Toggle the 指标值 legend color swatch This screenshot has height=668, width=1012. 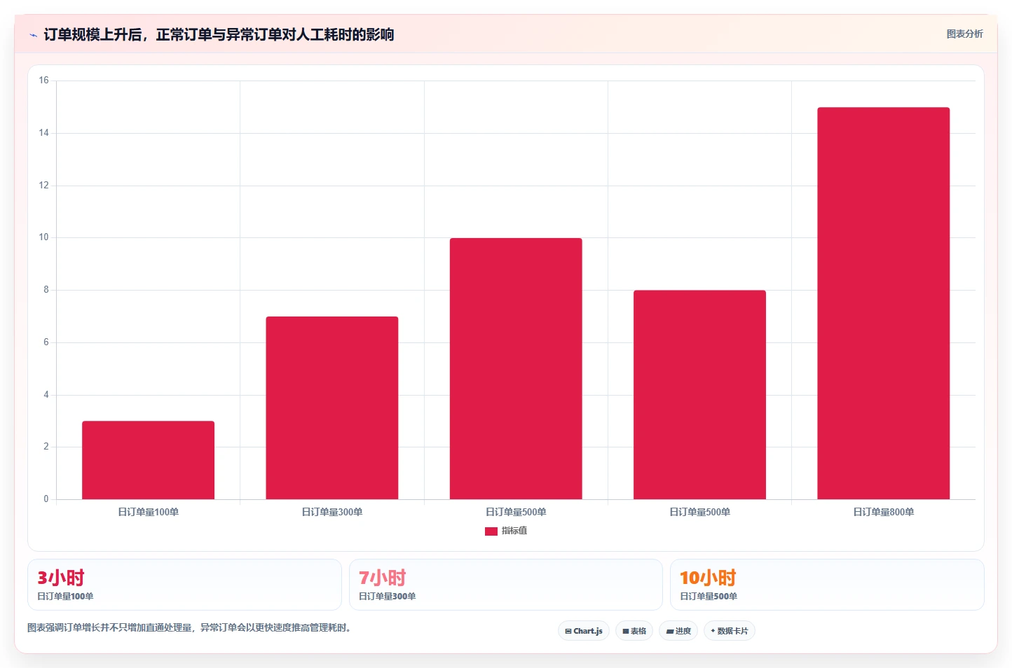(x=491, y=531)
